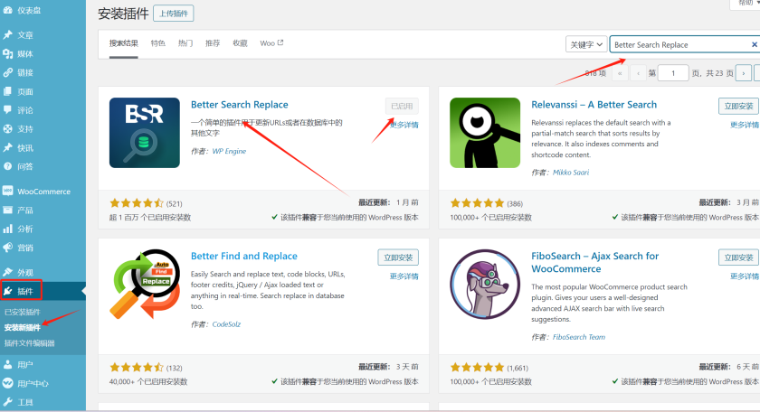Click the star rating for Better Search Replace (521)
Viewport: 760px width, 412px height.
coord(137,203)
